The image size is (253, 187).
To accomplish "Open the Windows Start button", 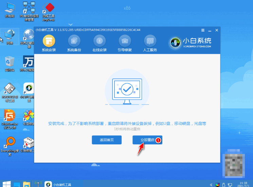I will (6, 184).
